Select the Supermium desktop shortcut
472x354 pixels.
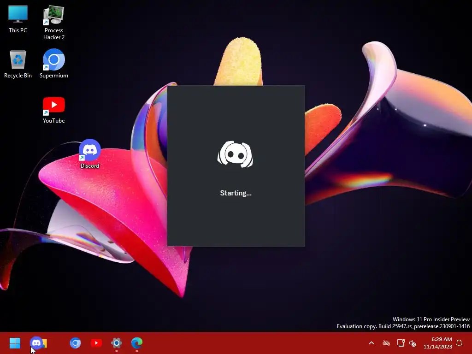(54, 64)
